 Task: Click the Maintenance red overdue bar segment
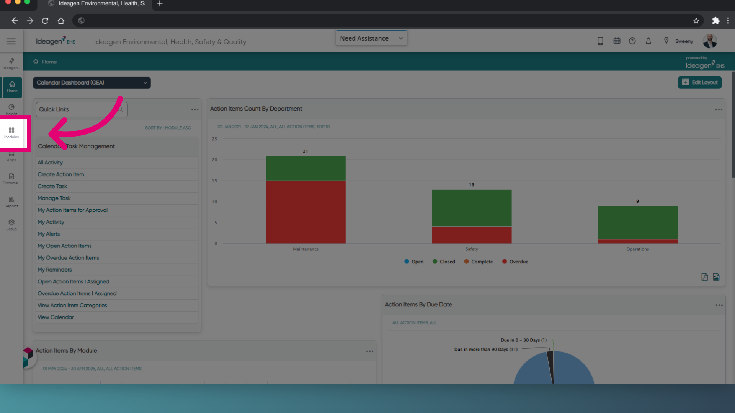coord(305,212)
